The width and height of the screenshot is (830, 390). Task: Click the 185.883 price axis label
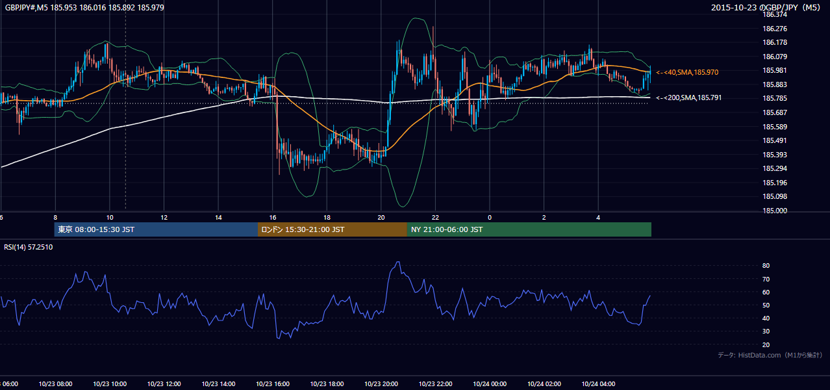(x=775, y=84)
